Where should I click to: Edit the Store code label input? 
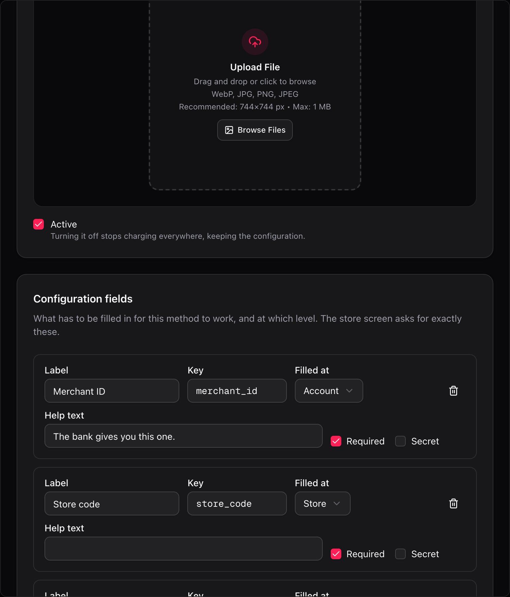112,503
